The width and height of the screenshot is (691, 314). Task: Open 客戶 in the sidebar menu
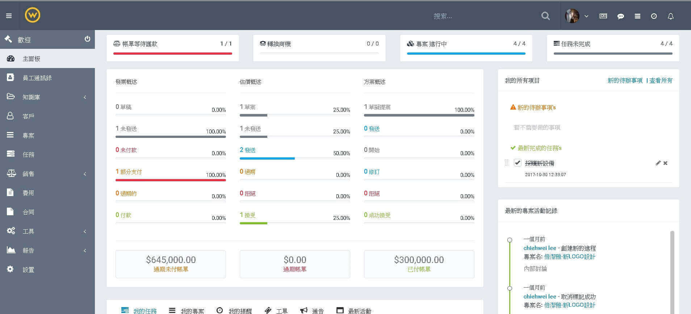coord(28,116)
